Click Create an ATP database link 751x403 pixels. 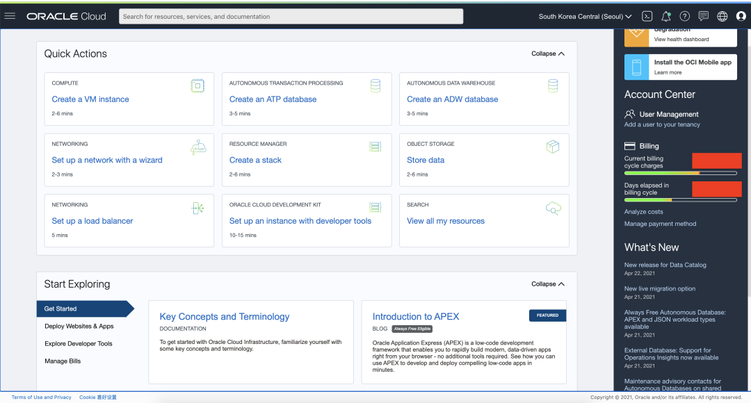[x=273, y=99]
